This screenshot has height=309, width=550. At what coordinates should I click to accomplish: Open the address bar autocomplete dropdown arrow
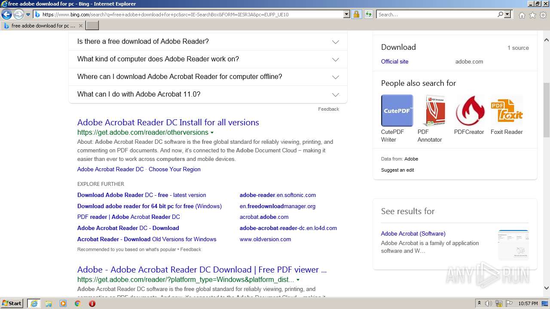tap(347, 15)
